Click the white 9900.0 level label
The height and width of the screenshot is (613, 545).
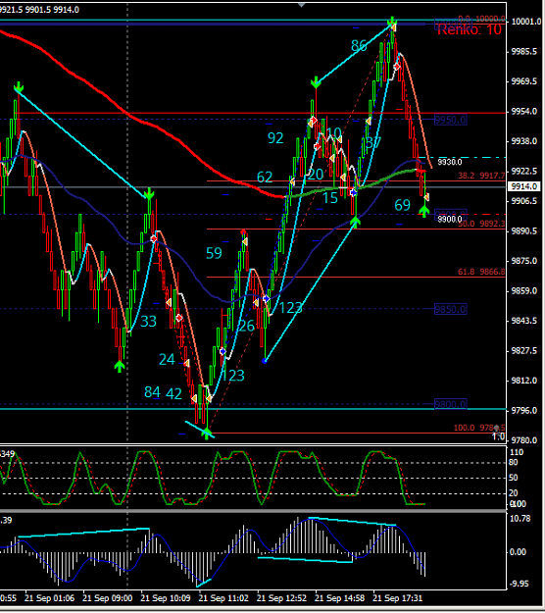click(450, 219)
